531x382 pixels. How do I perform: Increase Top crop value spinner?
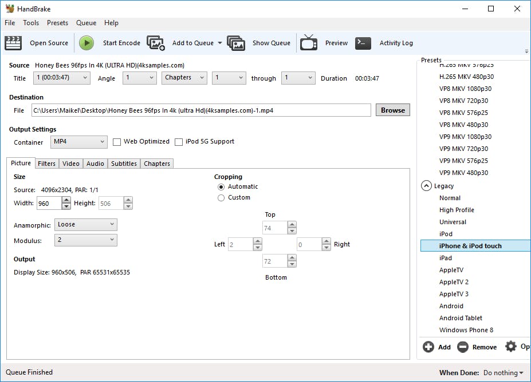click(x=292, y=224)
